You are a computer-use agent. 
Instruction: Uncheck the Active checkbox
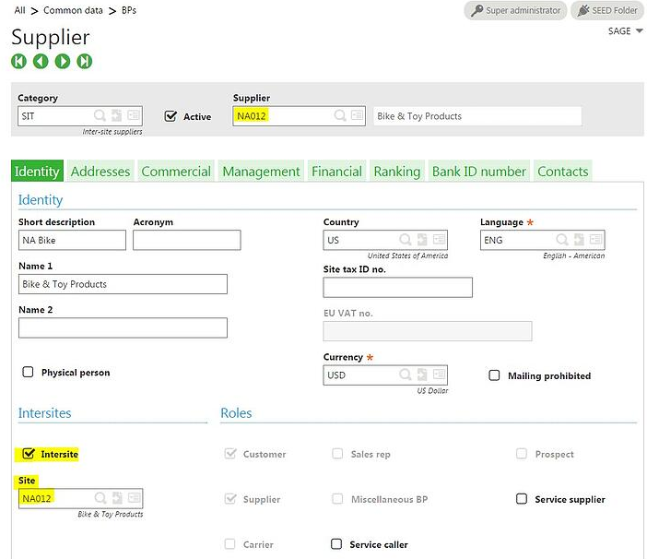[x=171, y=116]
